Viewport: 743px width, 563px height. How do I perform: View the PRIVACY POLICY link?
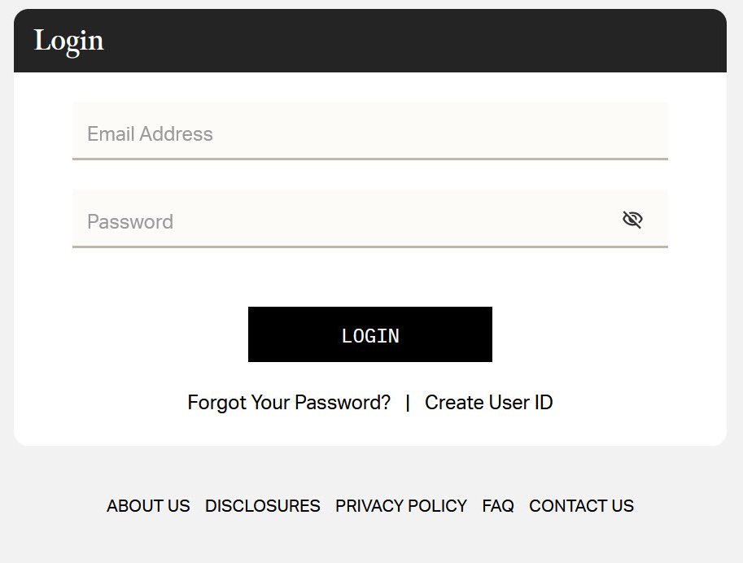pyautogui.click(x=401, y=506)
